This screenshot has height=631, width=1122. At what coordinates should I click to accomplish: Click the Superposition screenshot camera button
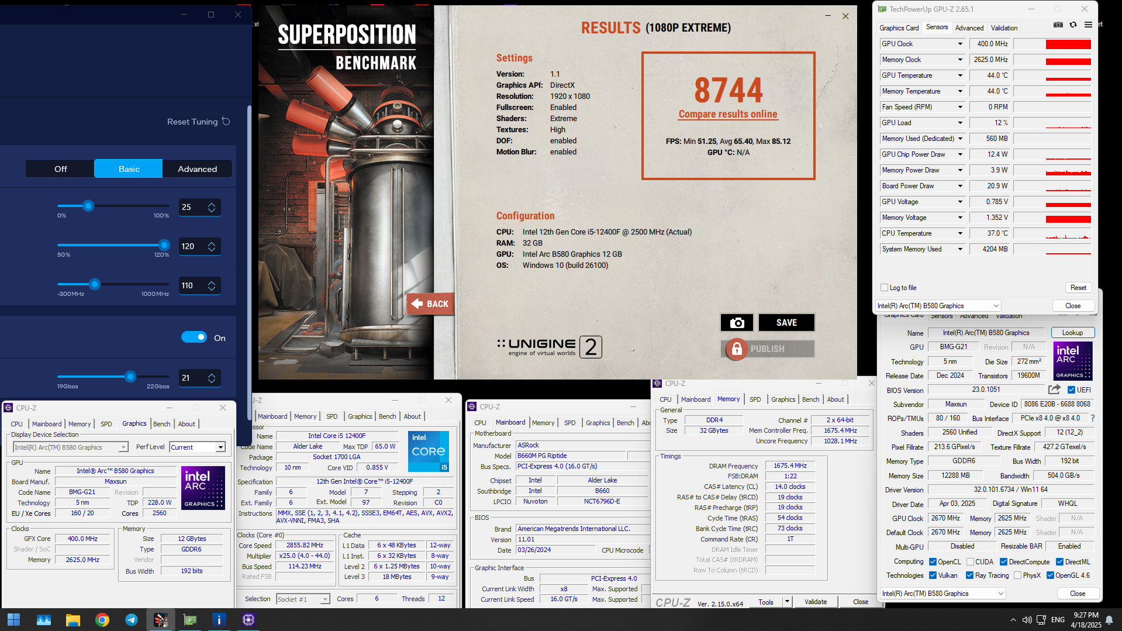[x=737, y=322]
